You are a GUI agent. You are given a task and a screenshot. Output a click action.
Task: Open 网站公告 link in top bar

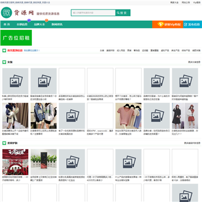pos(186,2)
